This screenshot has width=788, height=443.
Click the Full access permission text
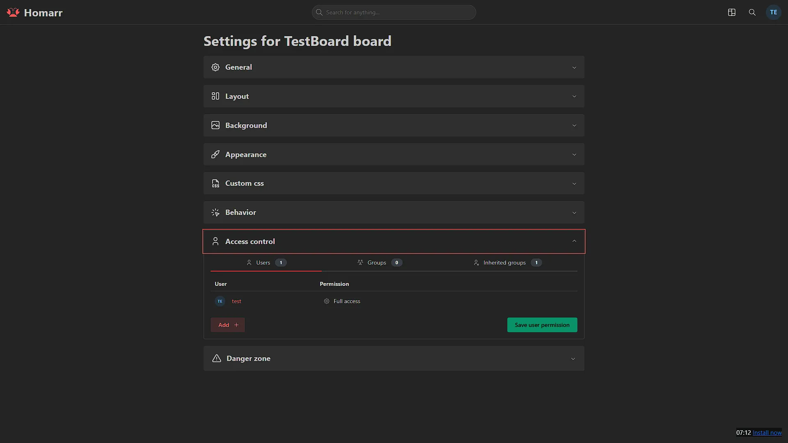(347, 301)
